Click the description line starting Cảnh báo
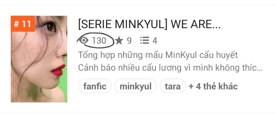276x115 pixels. pos(170,68)
